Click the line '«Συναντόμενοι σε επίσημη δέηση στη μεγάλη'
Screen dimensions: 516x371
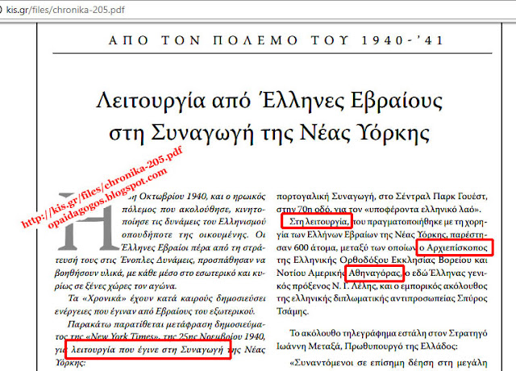389,363
